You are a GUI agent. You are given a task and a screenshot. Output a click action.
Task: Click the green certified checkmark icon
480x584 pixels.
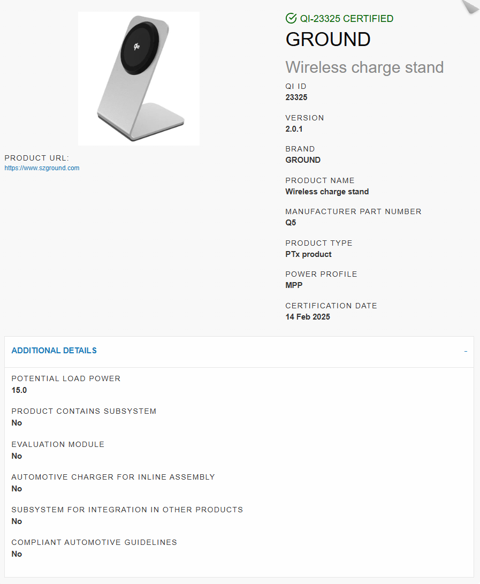pos(291,18)
